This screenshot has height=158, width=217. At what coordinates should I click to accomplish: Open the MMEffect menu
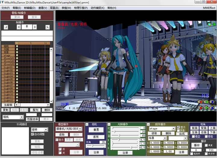pos(209,8)
